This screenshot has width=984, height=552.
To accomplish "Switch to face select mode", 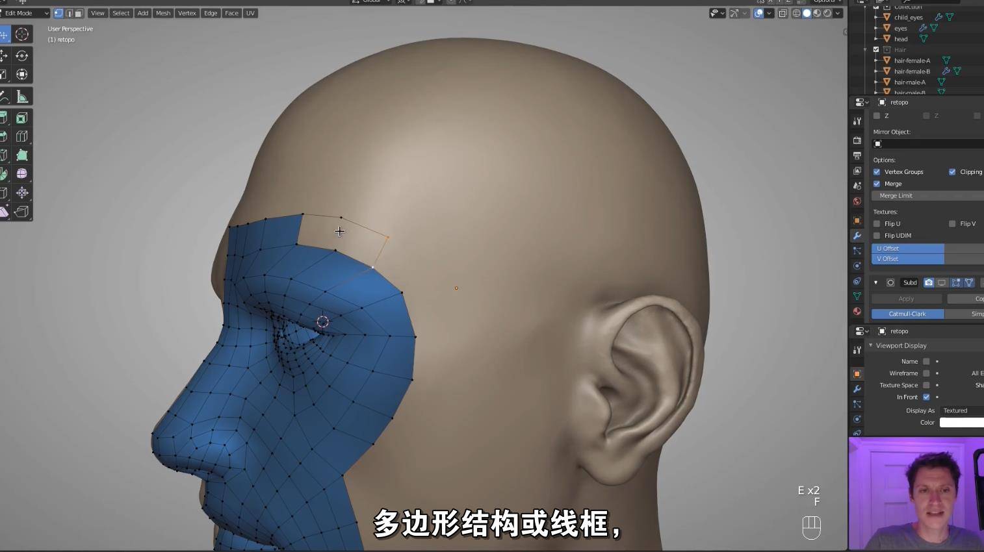I will (79, 13).
